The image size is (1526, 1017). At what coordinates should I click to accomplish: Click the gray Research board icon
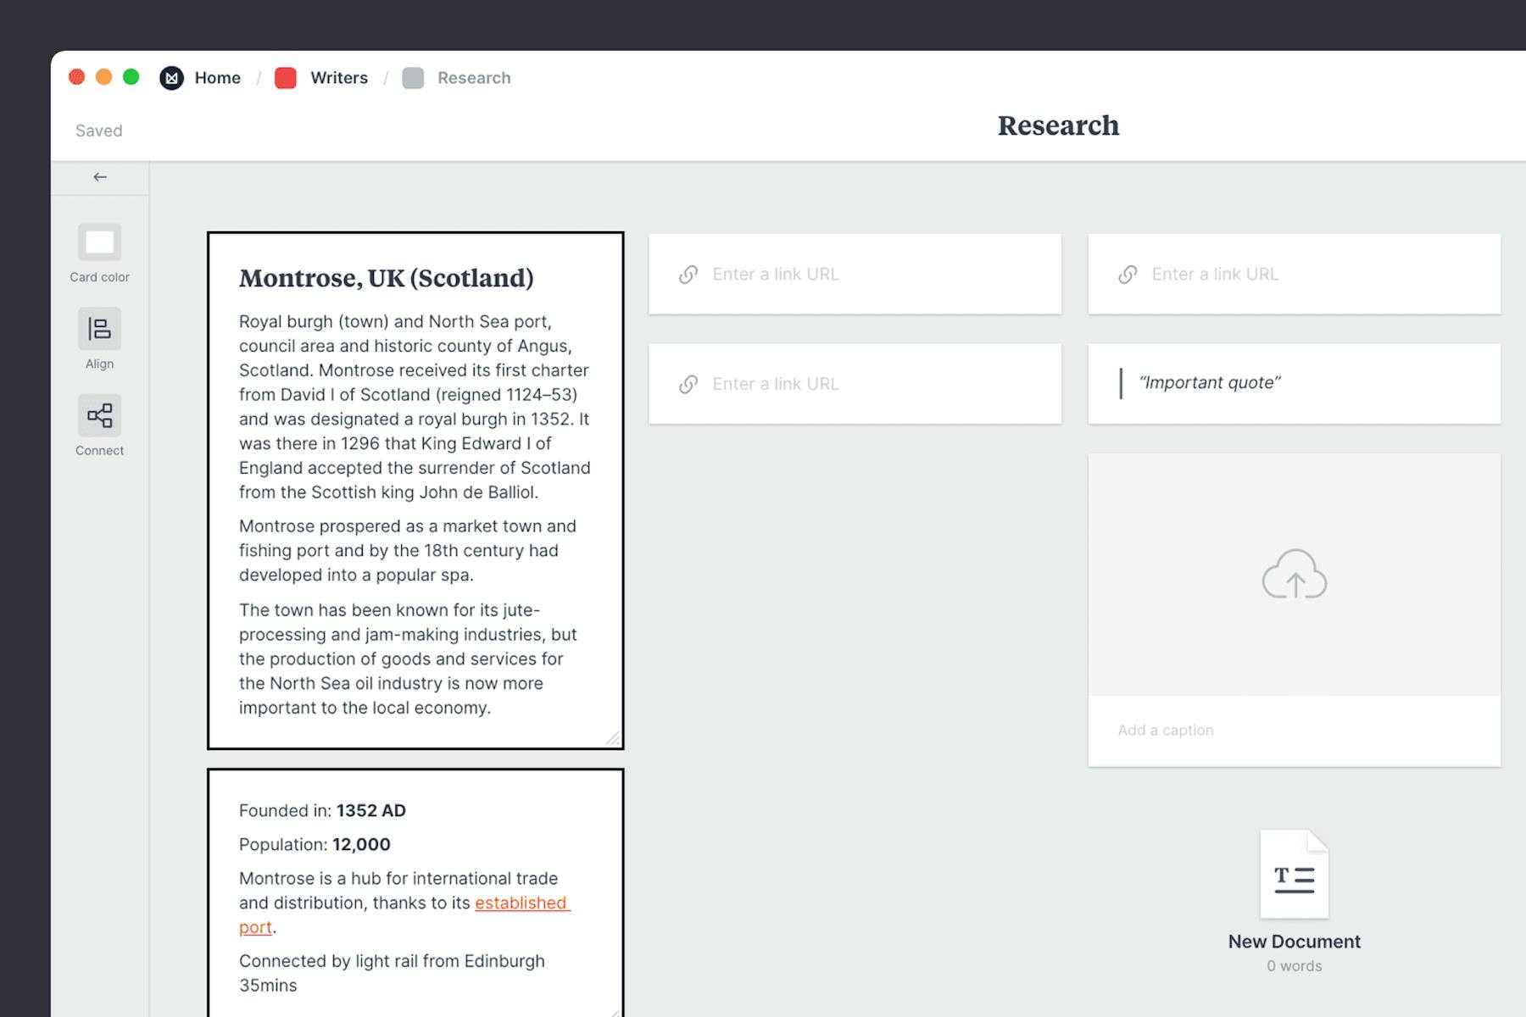click(413, 78)
